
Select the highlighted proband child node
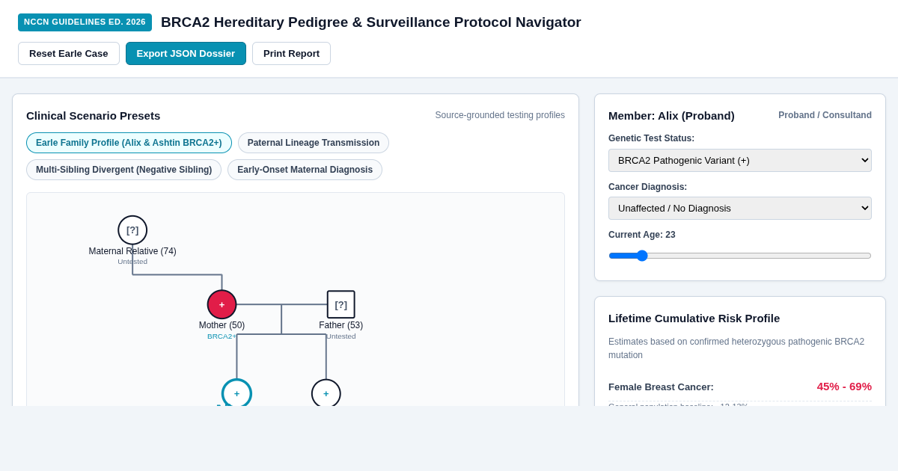pos(236,392)
